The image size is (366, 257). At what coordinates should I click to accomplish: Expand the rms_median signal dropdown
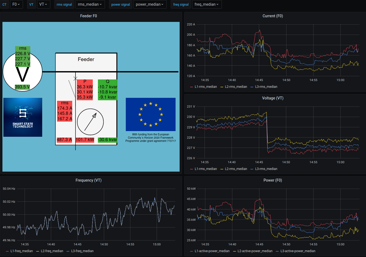point(90,4)
